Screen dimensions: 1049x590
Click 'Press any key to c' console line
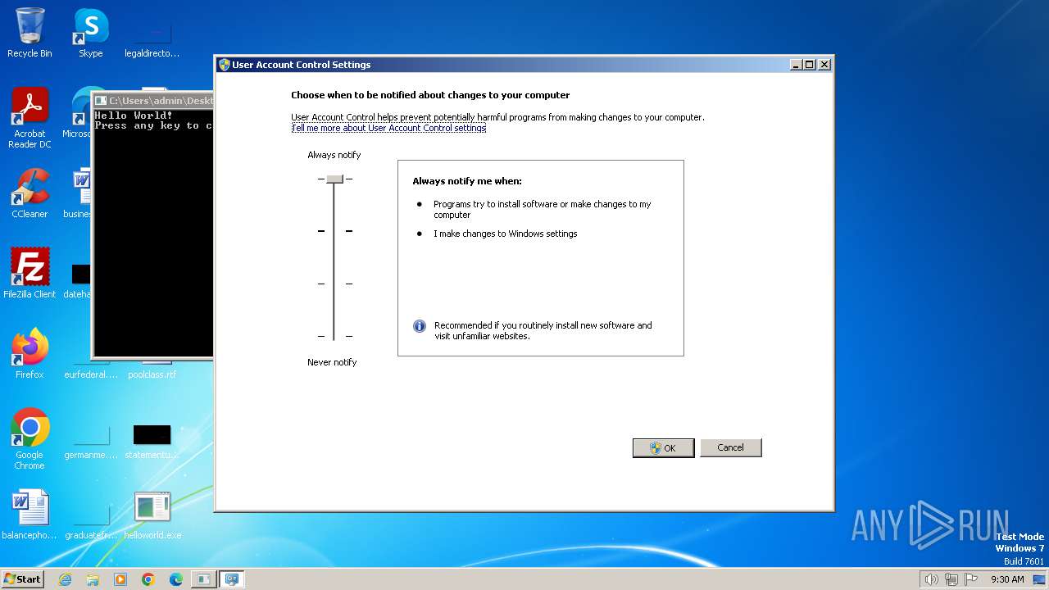[153, 126]
